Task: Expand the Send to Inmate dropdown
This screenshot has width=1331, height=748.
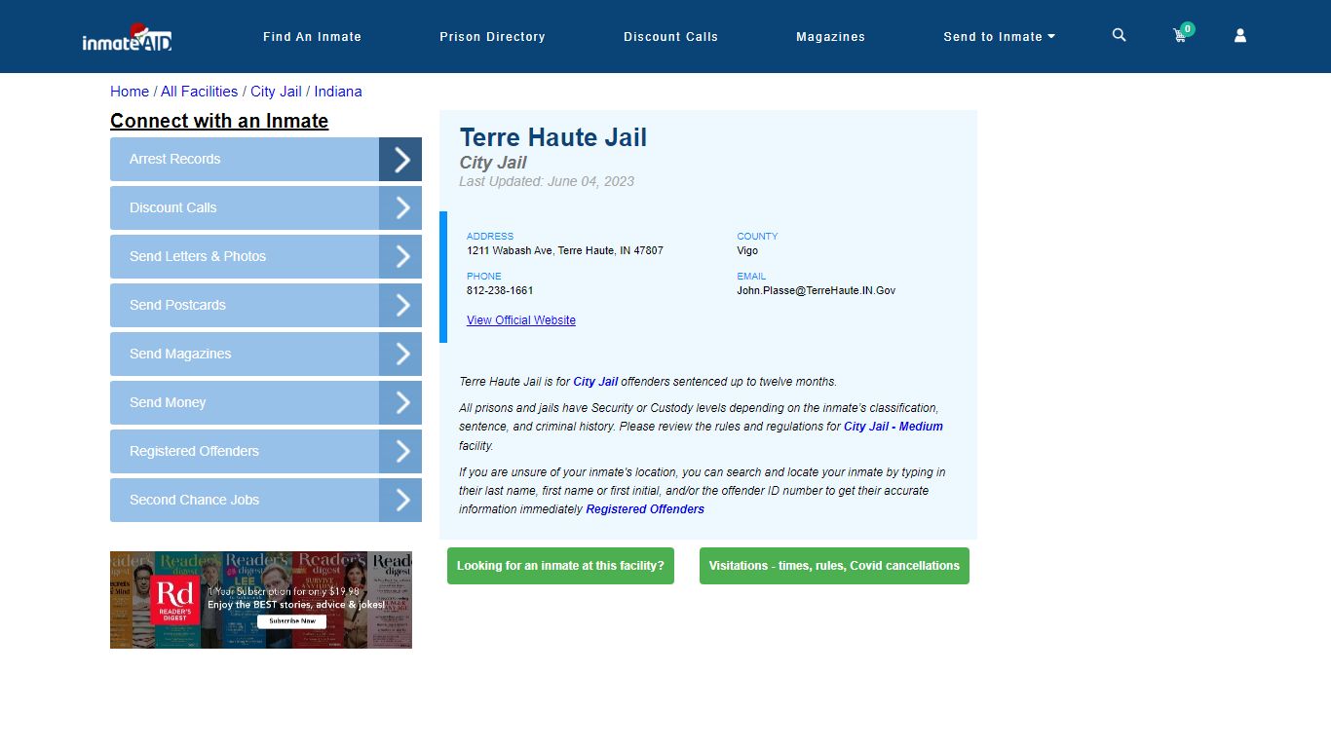Action: (x=999, y=36)
